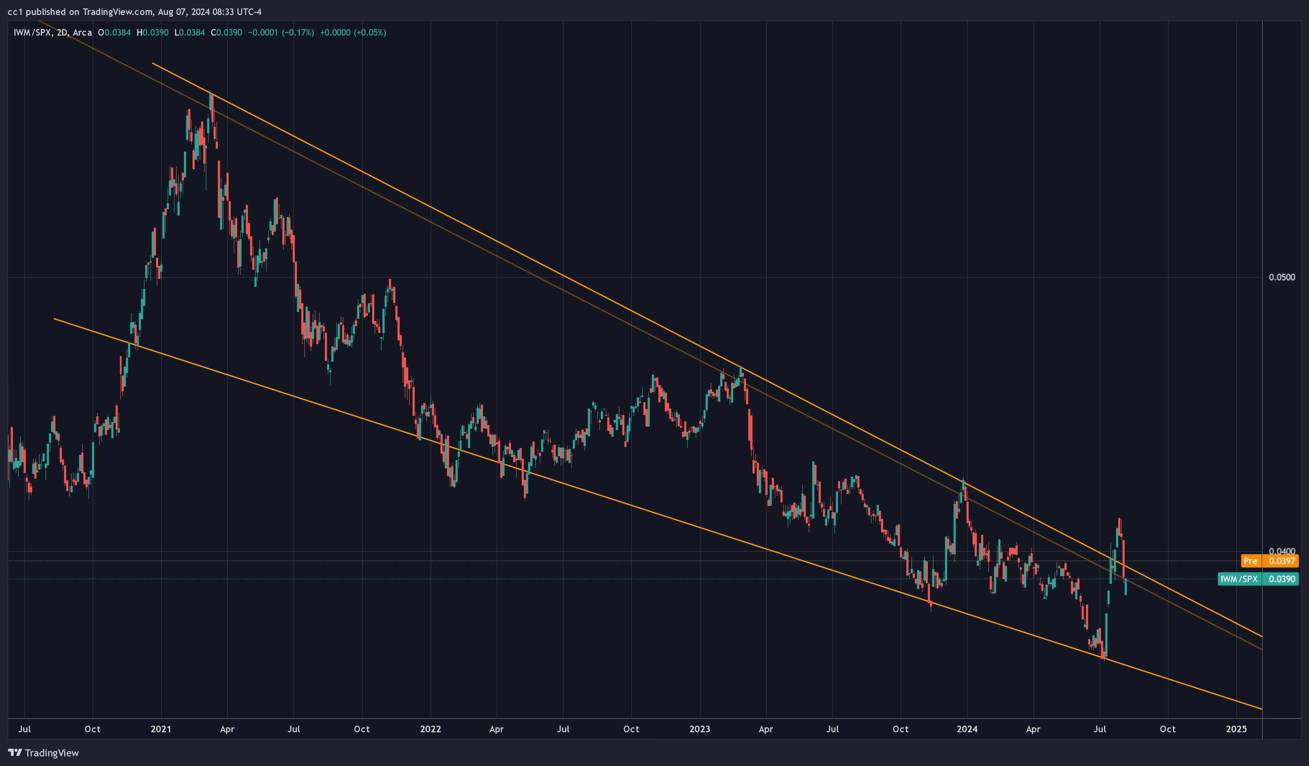Click the IWM/SPX symbol title text
The width and height of the screenshot is (1309, 766).
click(32, 32)
